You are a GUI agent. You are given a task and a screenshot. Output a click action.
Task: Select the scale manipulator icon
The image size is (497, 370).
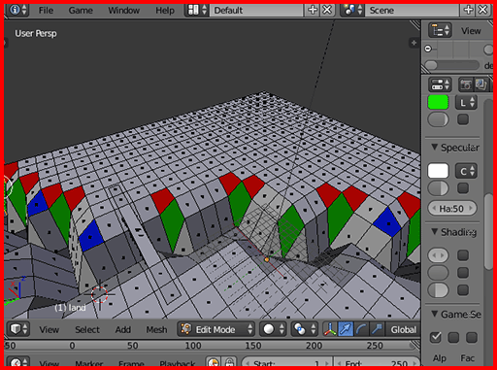click(377, 329)
